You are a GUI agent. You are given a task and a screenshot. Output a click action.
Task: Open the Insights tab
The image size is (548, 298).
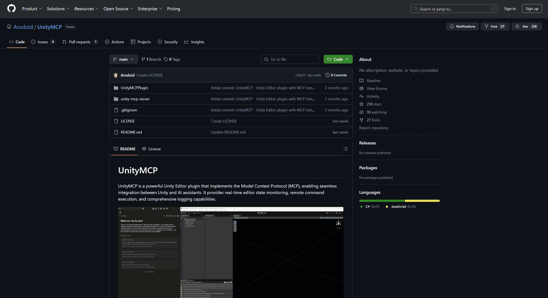194,42
